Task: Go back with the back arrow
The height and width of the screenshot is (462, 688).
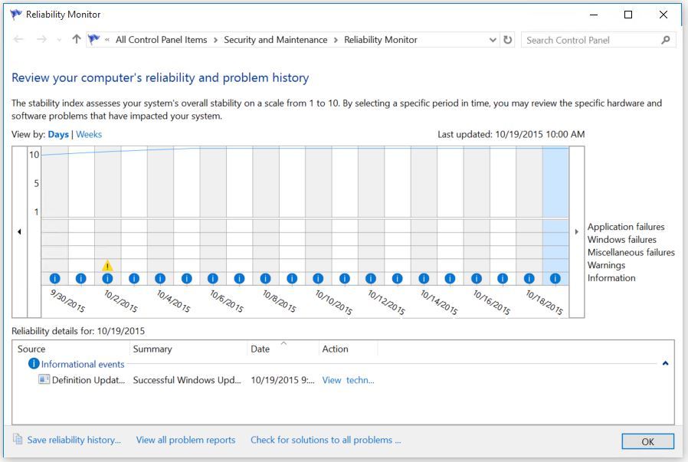Action: pos(18,40)
